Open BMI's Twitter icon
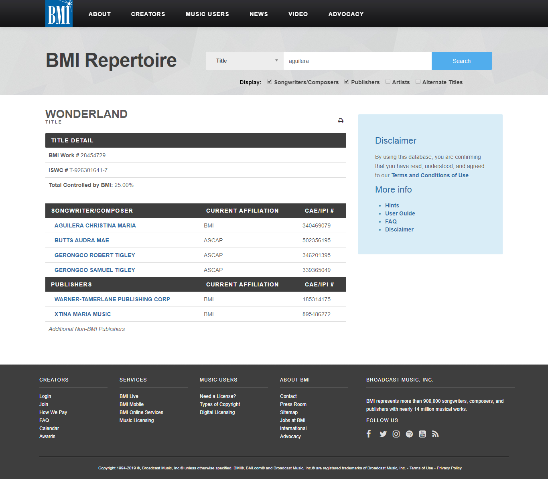Image resolution: width=548 pixels, height=479 pixels. point(383,434)
